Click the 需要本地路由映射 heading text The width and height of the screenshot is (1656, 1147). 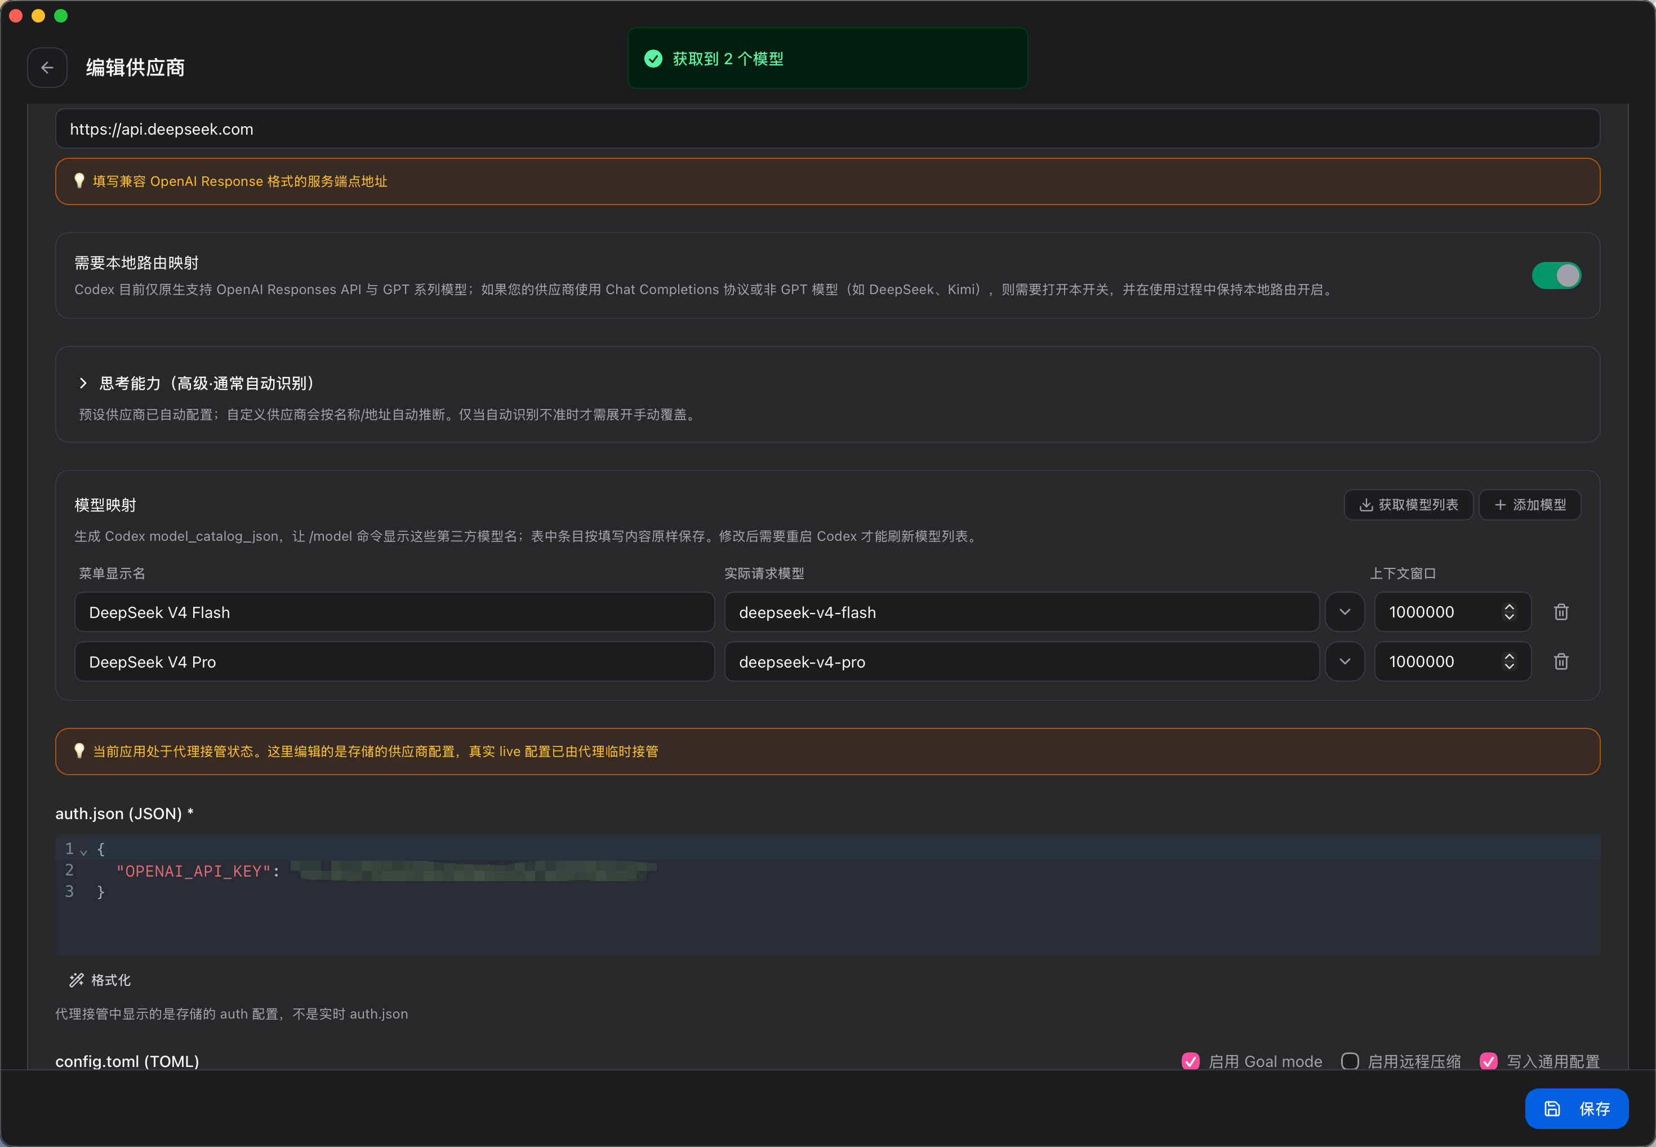tap(136, 263)
